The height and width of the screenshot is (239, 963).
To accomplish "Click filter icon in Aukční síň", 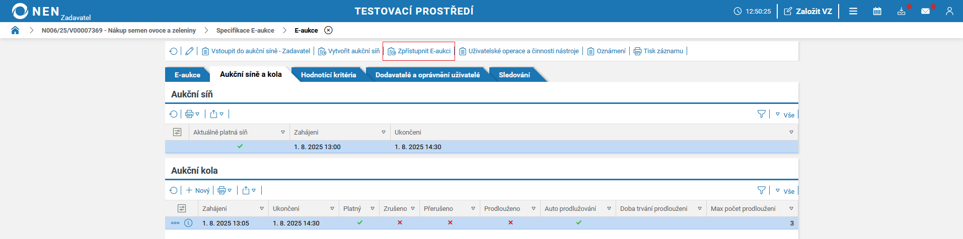I will [762, 114].
